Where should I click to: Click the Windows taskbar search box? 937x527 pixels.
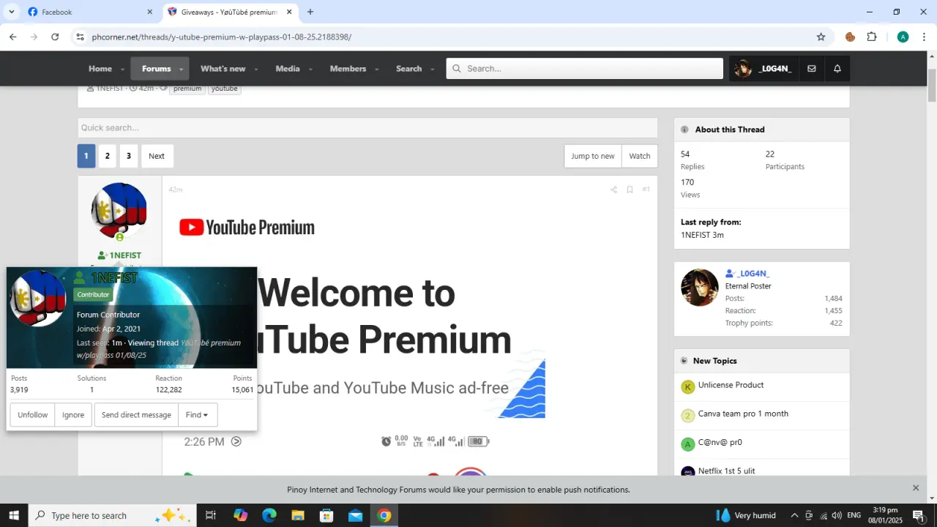pyautogui.click(x=112, y=515)
